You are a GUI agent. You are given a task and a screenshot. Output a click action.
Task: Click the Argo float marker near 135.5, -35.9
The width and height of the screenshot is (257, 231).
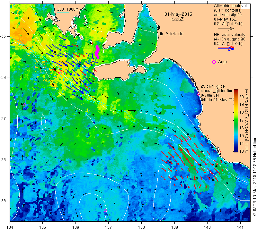[60, 73]
